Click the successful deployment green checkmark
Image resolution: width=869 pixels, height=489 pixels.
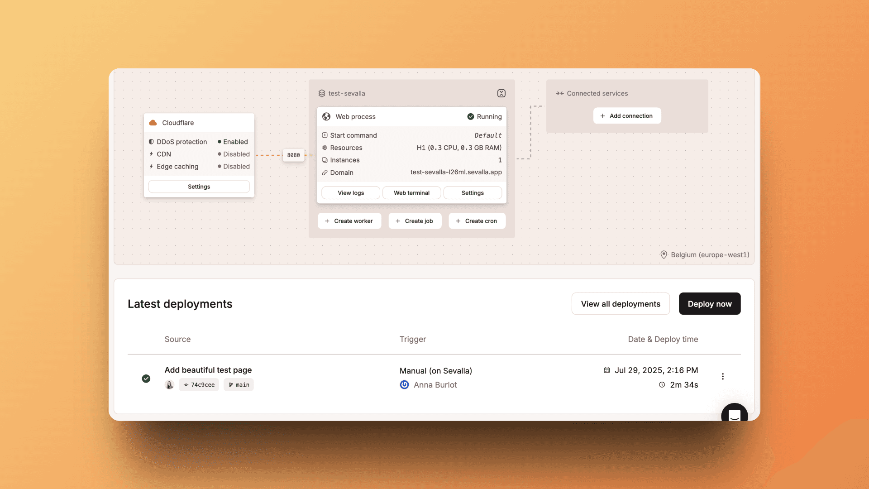tap(146, 379)
